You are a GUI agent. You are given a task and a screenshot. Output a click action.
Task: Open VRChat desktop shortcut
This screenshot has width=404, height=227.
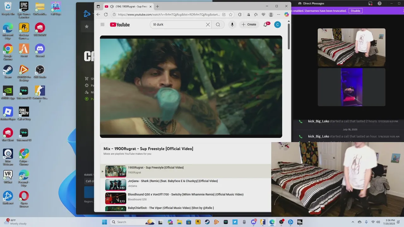coord(8,177)
